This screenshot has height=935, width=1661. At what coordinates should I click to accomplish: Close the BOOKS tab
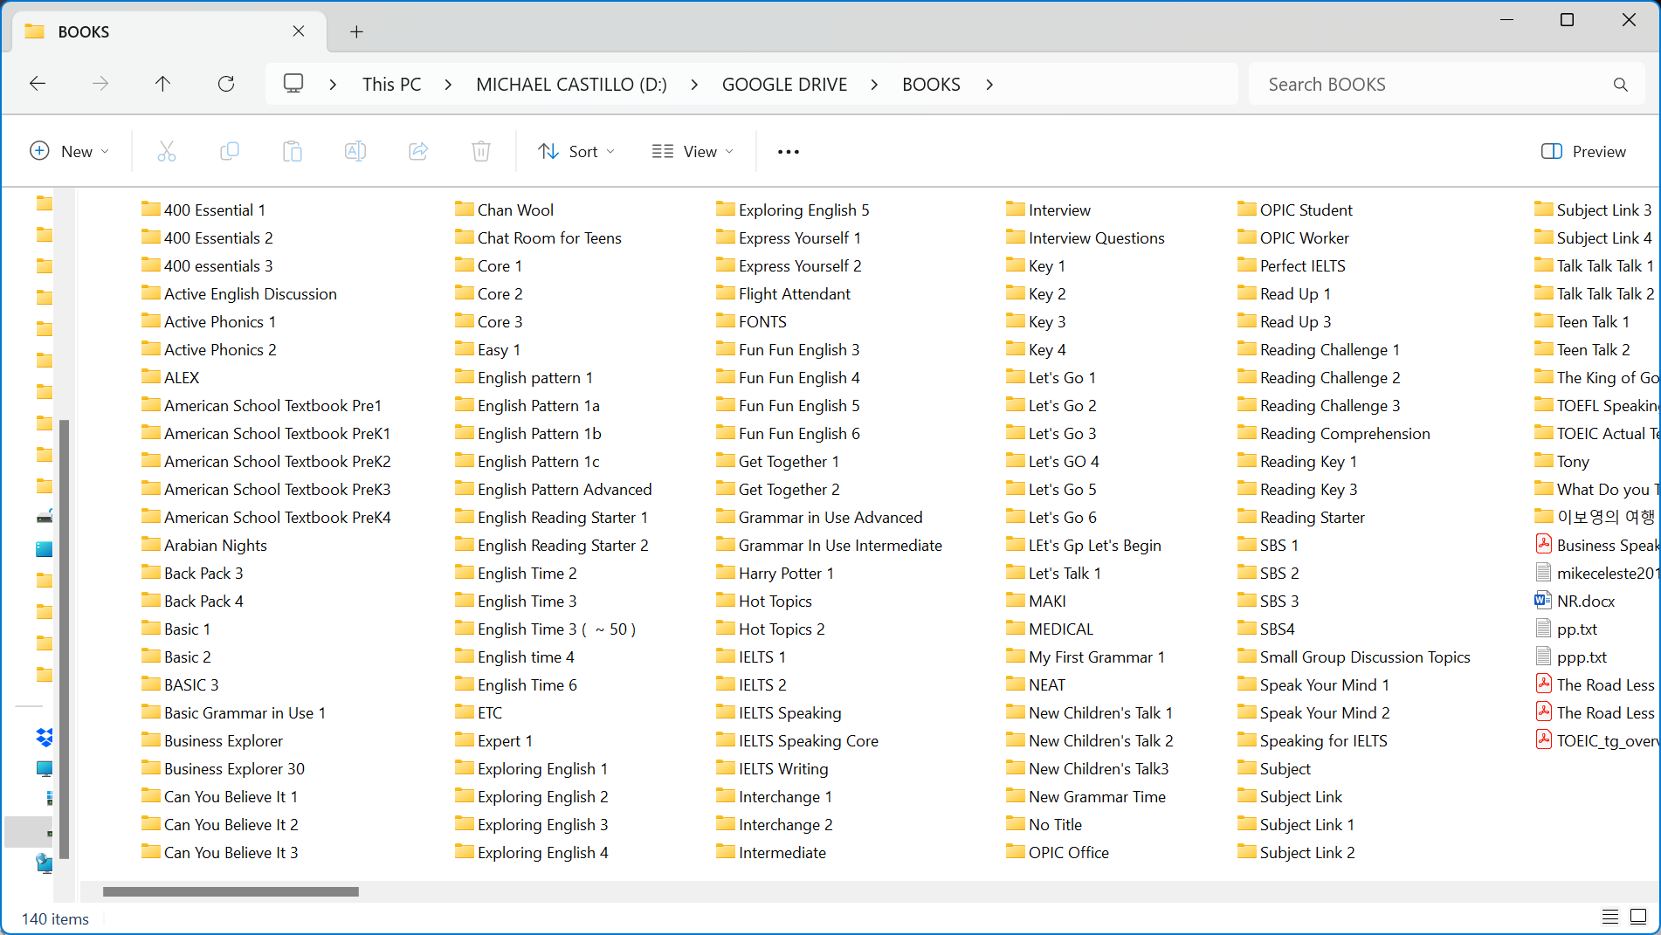click(x=299, y=31)
